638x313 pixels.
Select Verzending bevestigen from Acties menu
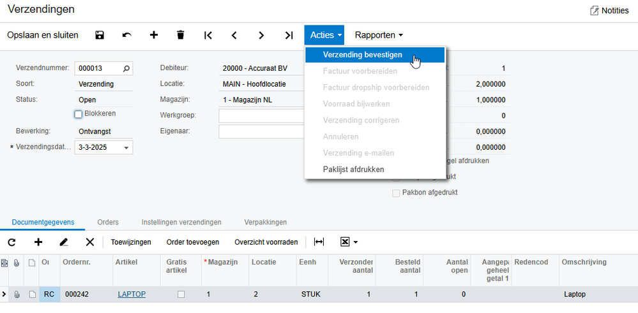click(362, 55)
